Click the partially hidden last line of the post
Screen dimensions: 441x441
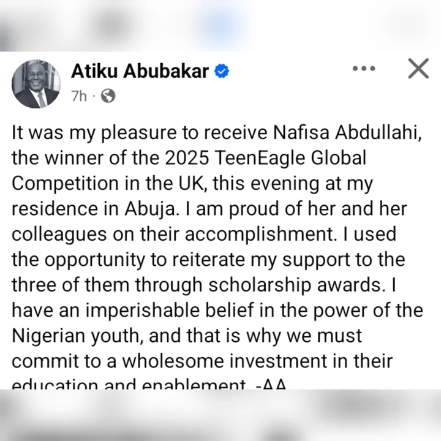coord(150,385)
